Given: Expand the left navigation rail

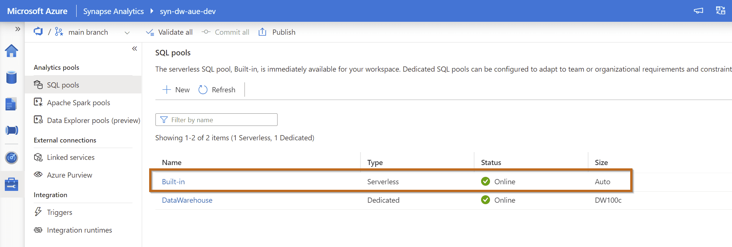Looking at the screenshot, I should coord(17,29).
